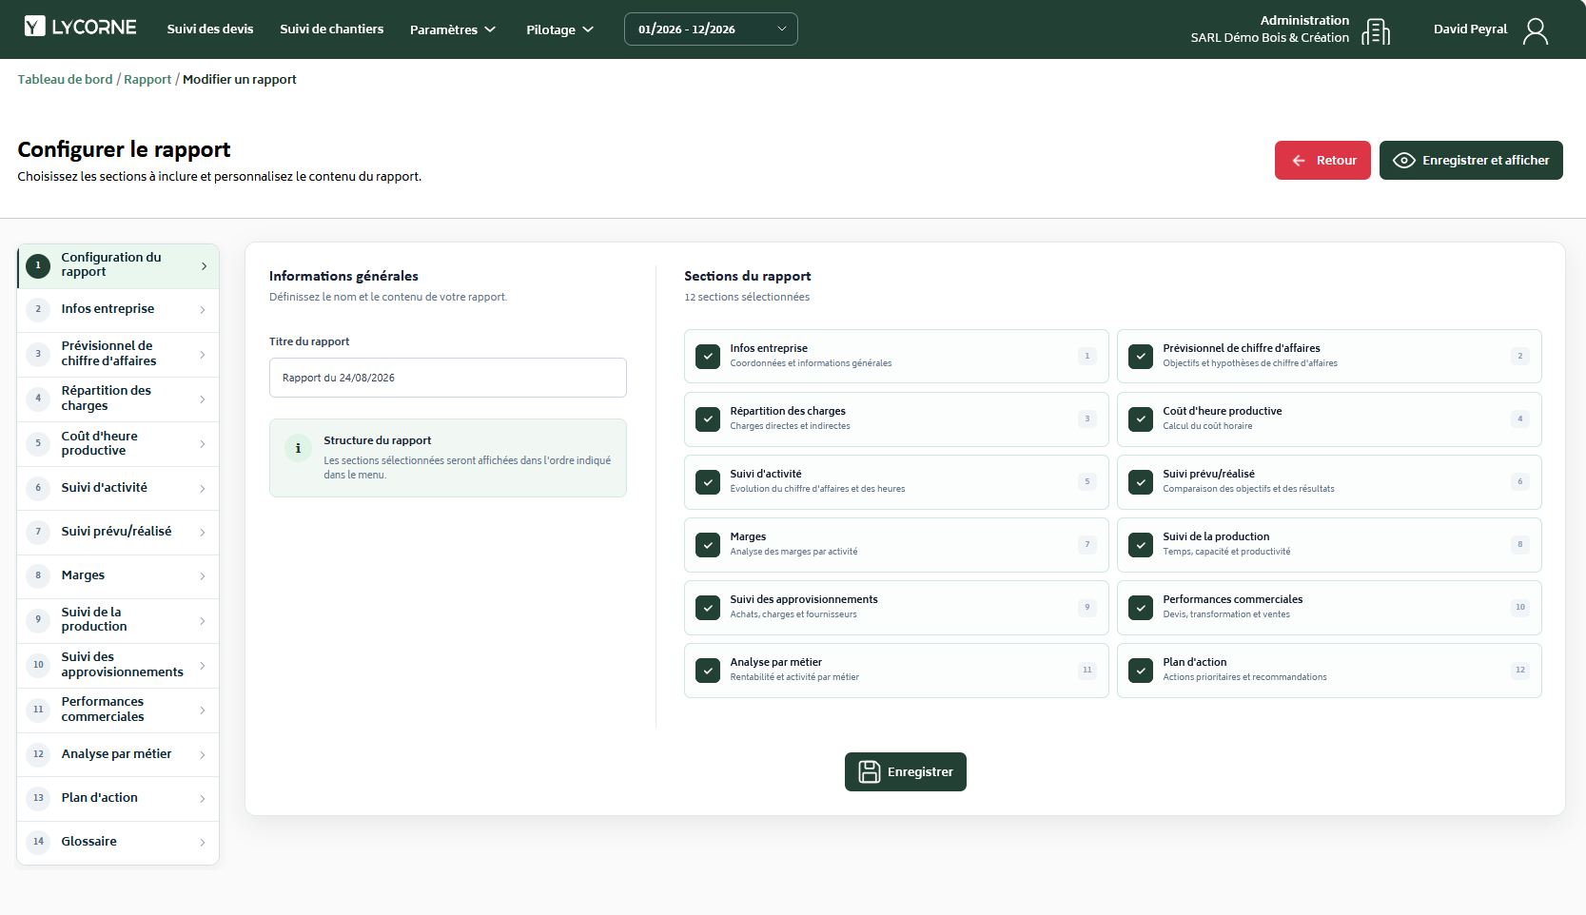Expand chevron next to Glossaire step
This screenshot has width=1586, height=915.
point(203,843)
